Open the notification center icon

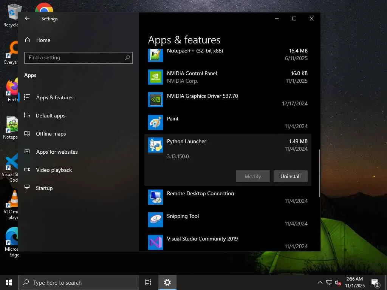point(375,283)
